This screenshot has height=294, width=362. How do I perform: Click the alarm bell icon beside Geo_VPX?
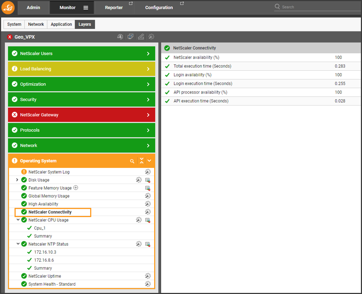click(120, 37)
